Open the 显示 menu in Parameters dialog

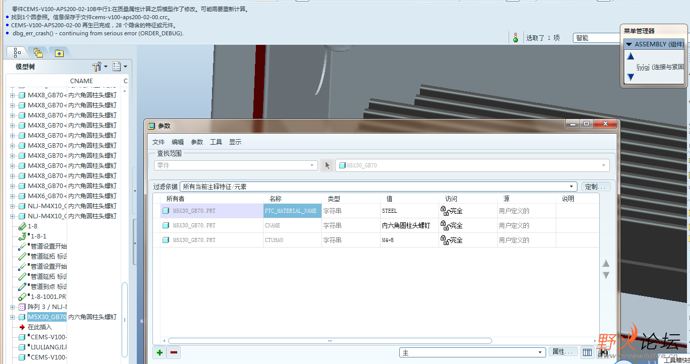(235, 142)
